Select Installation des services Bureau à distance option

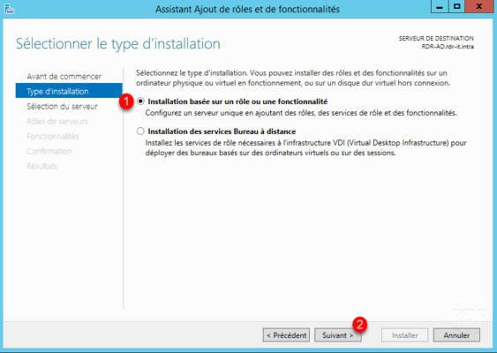pyautogui.click(x=140, y=131)
